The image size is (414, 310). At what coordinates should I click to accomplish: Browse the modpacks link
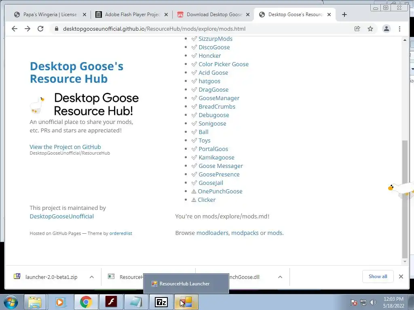(245, 233)
